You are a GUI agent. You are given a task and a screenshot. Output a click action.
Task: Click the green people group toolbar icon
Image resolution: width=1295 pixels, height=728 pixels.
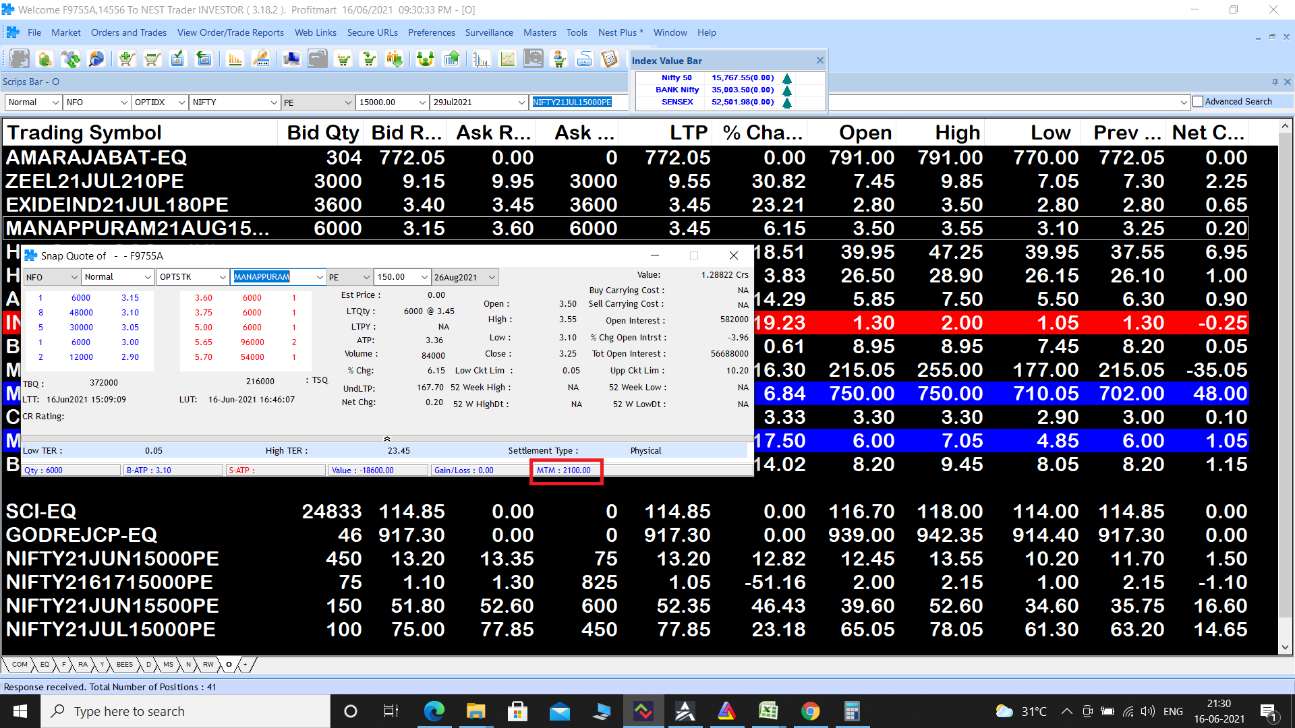pyautogui.click(x=425, y=59)
